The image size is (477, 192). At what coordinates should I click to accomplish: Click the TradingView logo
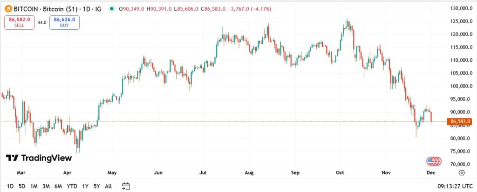pyautogui.click(x=39, y=158)
